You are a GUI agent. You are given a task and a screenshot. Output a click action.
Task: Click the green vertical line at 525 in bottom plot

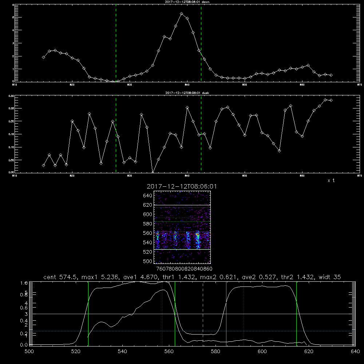(88, 314)
